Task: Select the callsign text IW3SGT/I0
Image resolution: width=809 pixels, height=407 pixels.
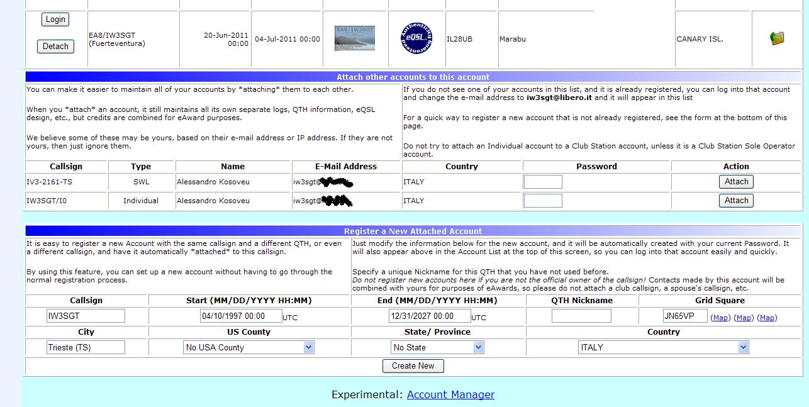Action: [48, 201]
